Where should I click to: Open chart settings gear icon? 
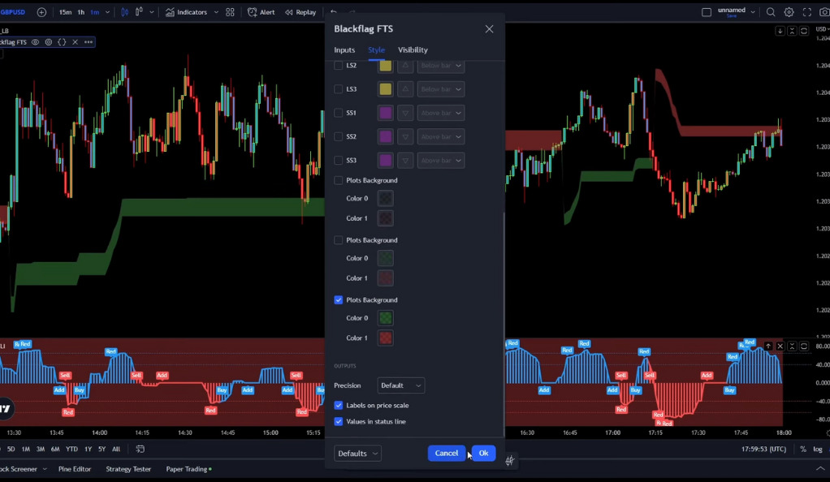coord(789,12)
